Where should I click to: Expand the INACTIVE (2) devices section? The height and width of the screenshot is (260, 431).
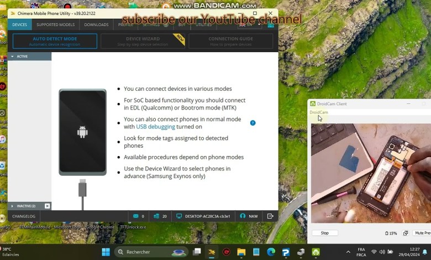12,206
